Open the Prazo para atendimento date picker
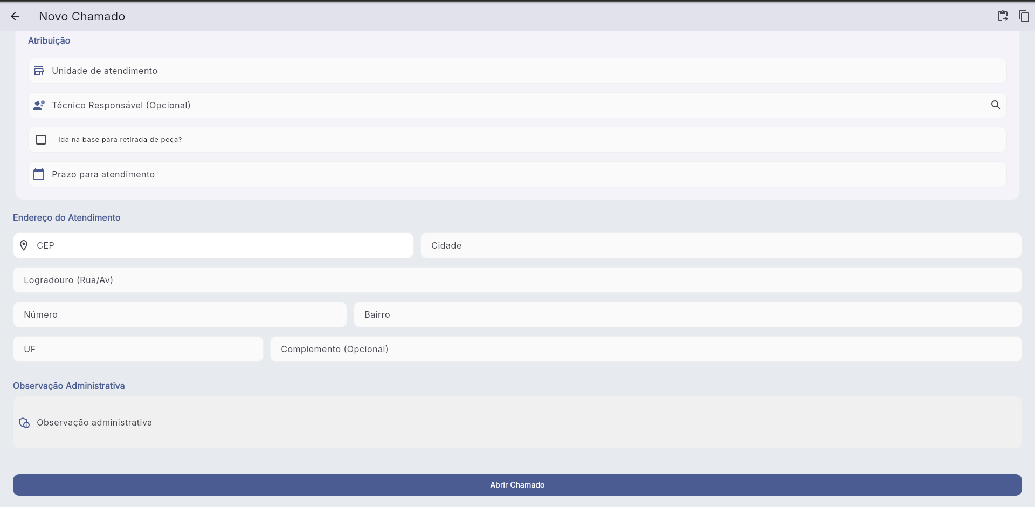 517,174
